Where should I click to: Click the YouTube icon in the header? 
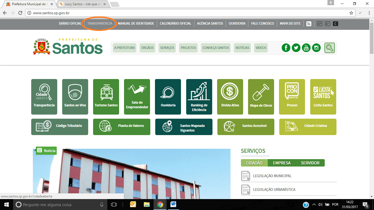pos(306,48)
